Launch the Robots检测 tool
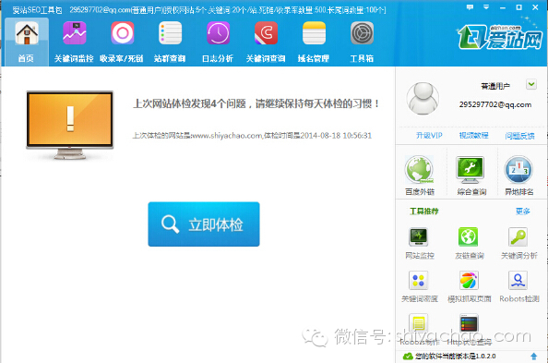The height and width of the screenshot is (363, 548). coord(519,286)
